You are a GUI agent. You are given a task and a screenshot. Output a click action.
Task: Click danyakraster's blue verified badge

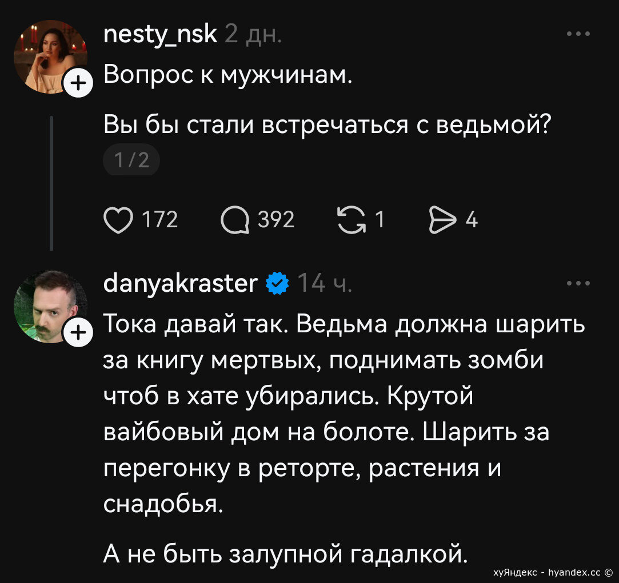278,283
